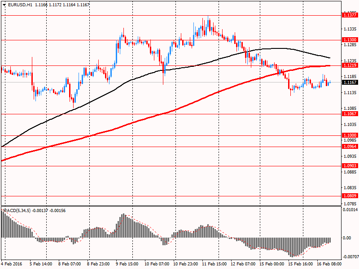Screen dimensions: 359x269
Task: Select the 1.1185 price scale value
Action: click(x=350, y=76)
